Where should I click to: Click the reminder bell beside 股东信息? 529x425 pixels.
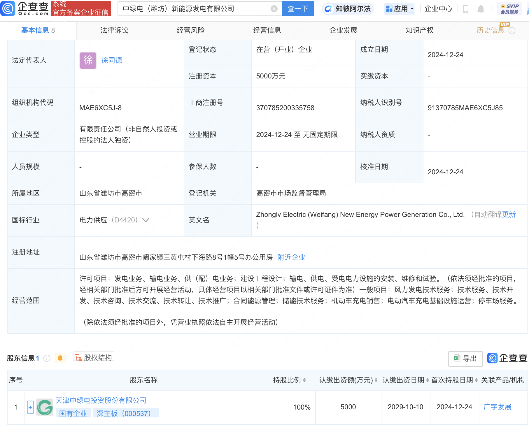click(60, 358)
